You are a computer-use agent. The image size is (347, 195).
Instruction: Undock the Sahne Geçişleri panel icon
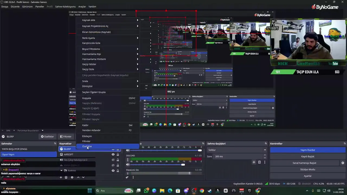266,144
